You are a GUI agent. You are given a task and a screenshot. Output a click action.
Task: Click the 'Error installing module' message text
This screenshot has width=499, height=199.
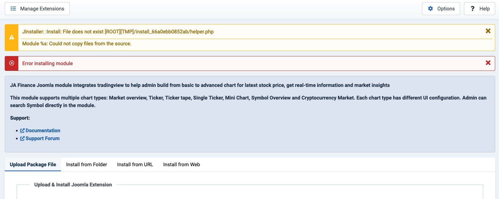coord(47,64)
